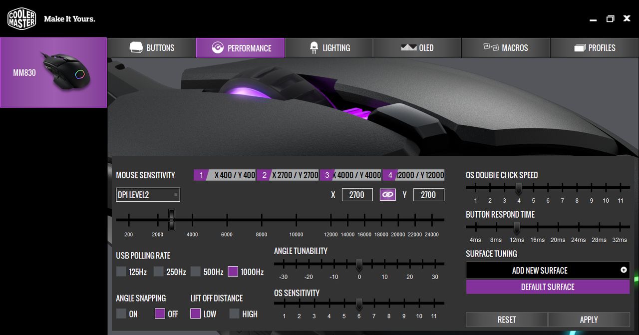Viewport: 639px width, 335px height.
Task: Set OS double click speed to 11
Action: pos(620,188)
